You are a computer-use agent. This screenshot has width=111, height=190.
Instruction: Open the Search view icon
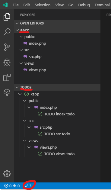tap(7, 32)
